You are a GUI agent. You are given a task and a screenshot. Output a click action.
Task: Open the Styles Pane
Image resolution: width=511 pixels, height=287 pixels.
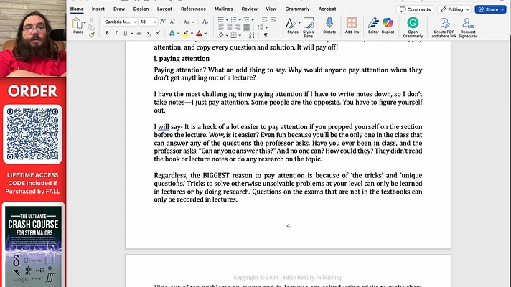click(x=309, y=27)
